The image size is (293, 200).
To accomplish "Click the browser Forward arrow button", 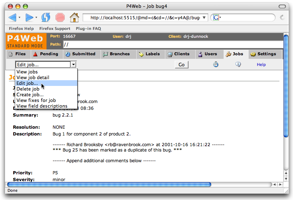I will pos(29,17).
